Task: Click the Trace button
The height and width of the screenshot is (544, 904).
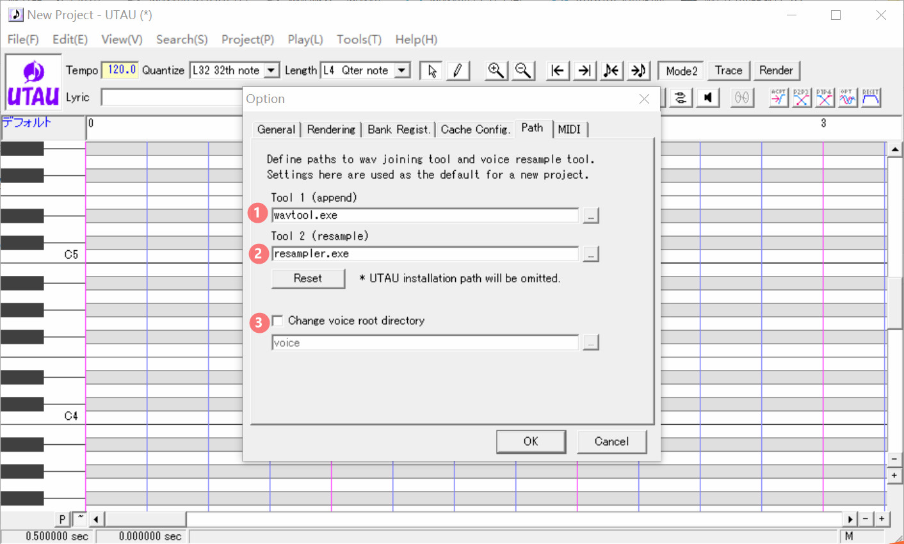Action: coord(729,70)
